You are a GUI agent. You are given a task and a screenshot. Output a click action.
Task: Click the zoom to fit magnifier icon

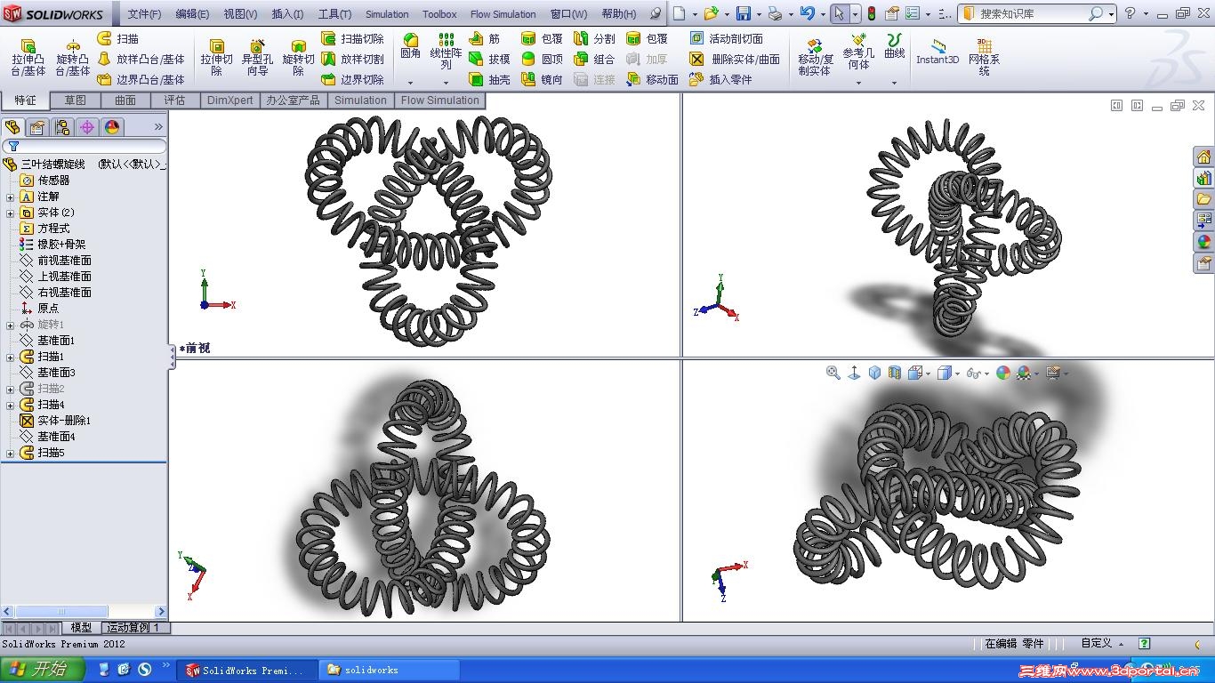click(833, 374)
